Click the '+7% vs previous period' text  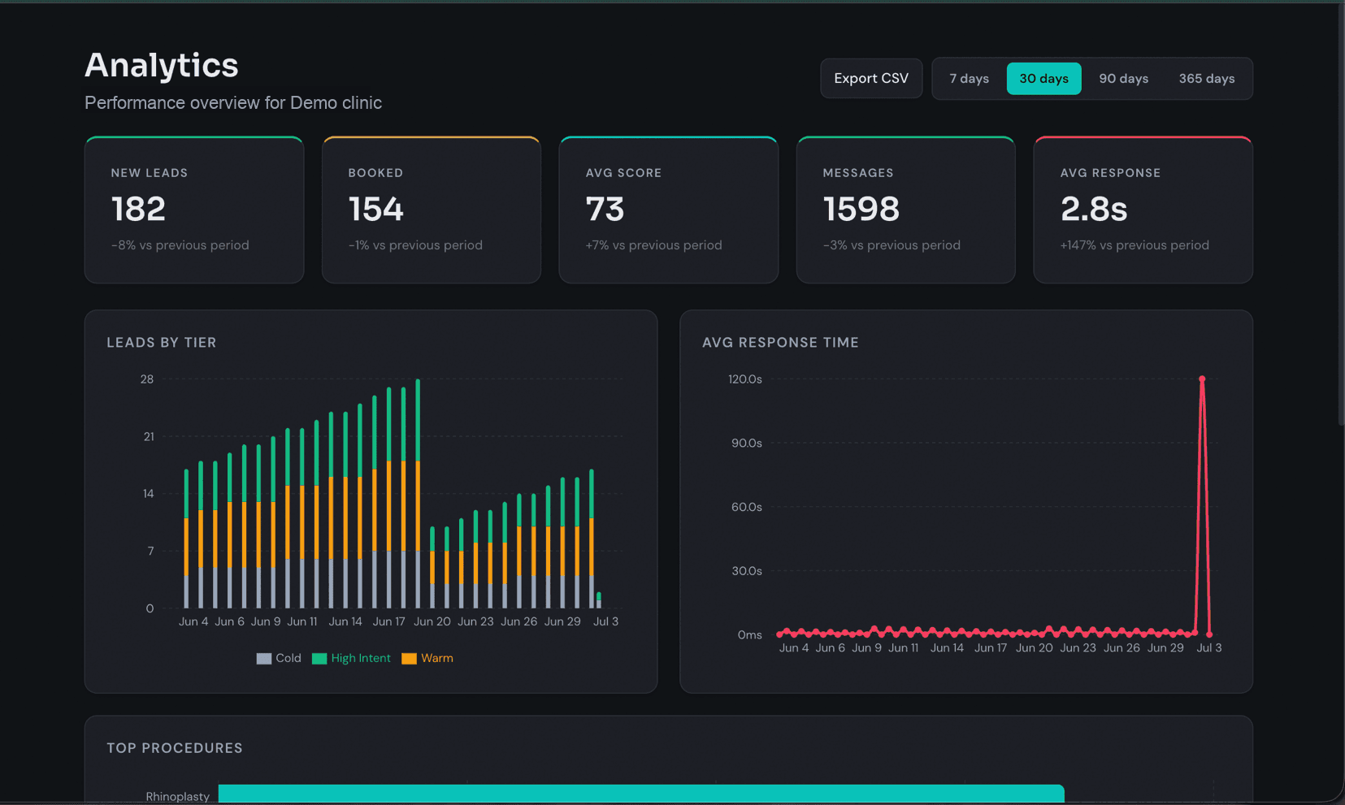[x=653, y=245]
